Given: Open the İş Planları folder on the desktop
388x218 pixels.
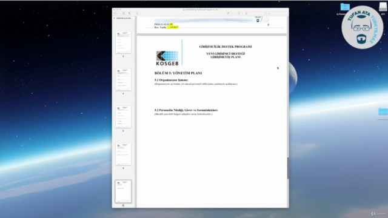Looking at the screenshot, I should [345, 7].
